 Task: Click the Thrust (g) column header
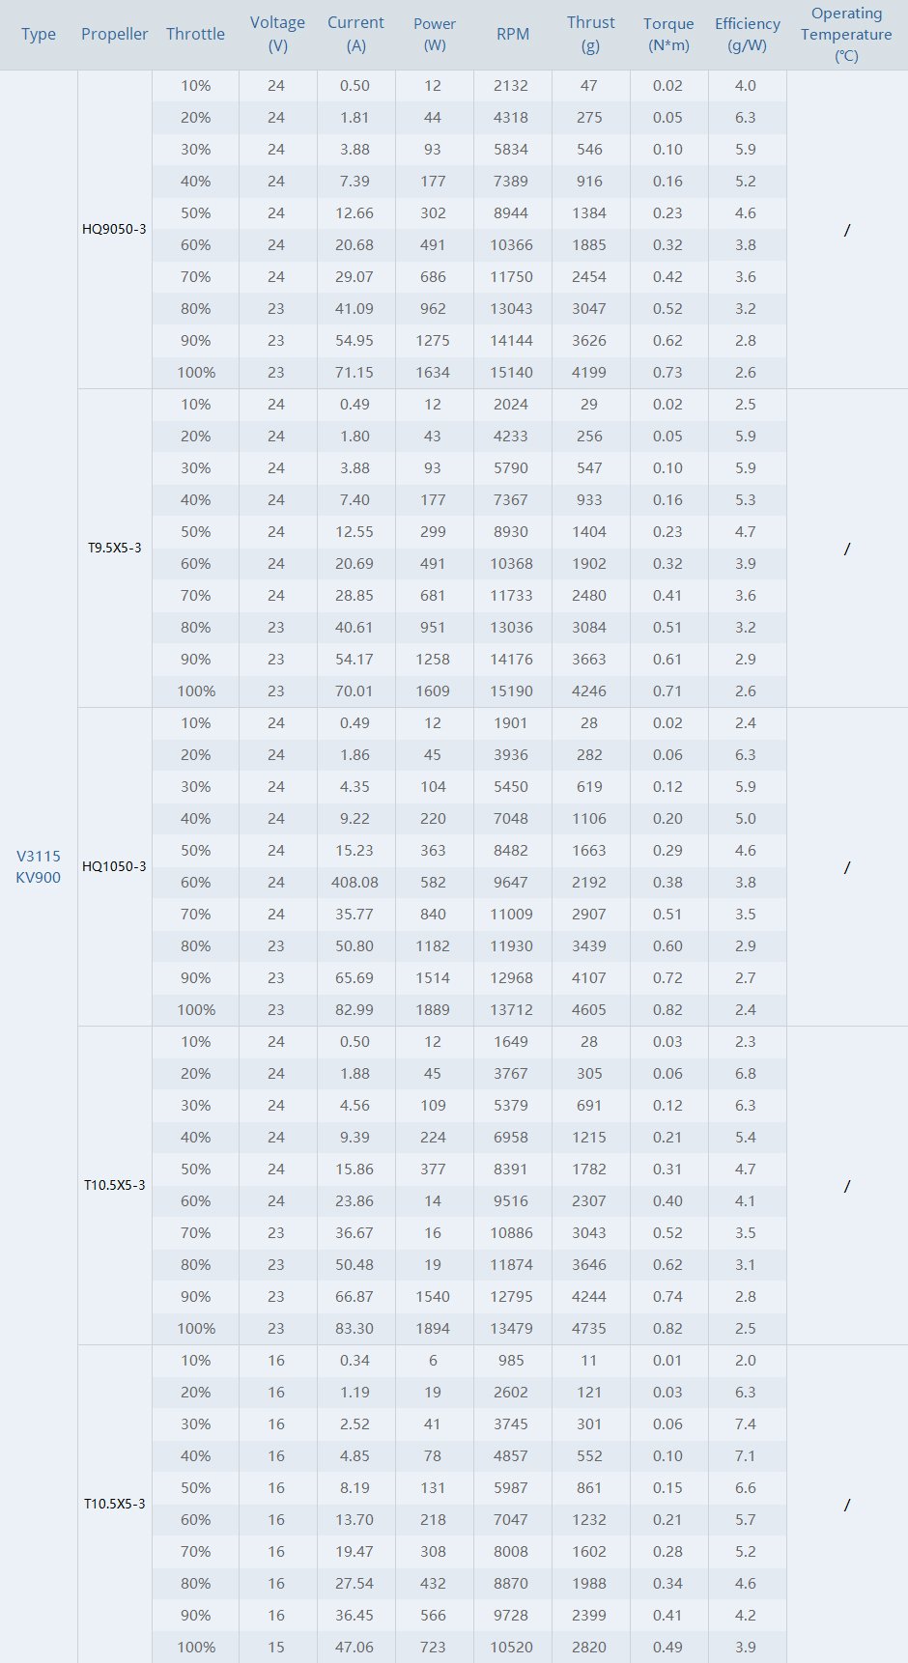pos(591,34)
